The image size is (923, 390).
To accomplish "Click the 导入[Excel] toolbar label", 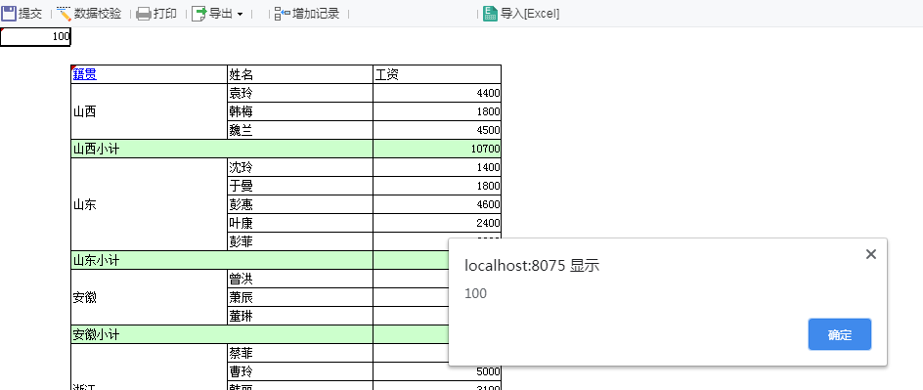I will 530,14.
